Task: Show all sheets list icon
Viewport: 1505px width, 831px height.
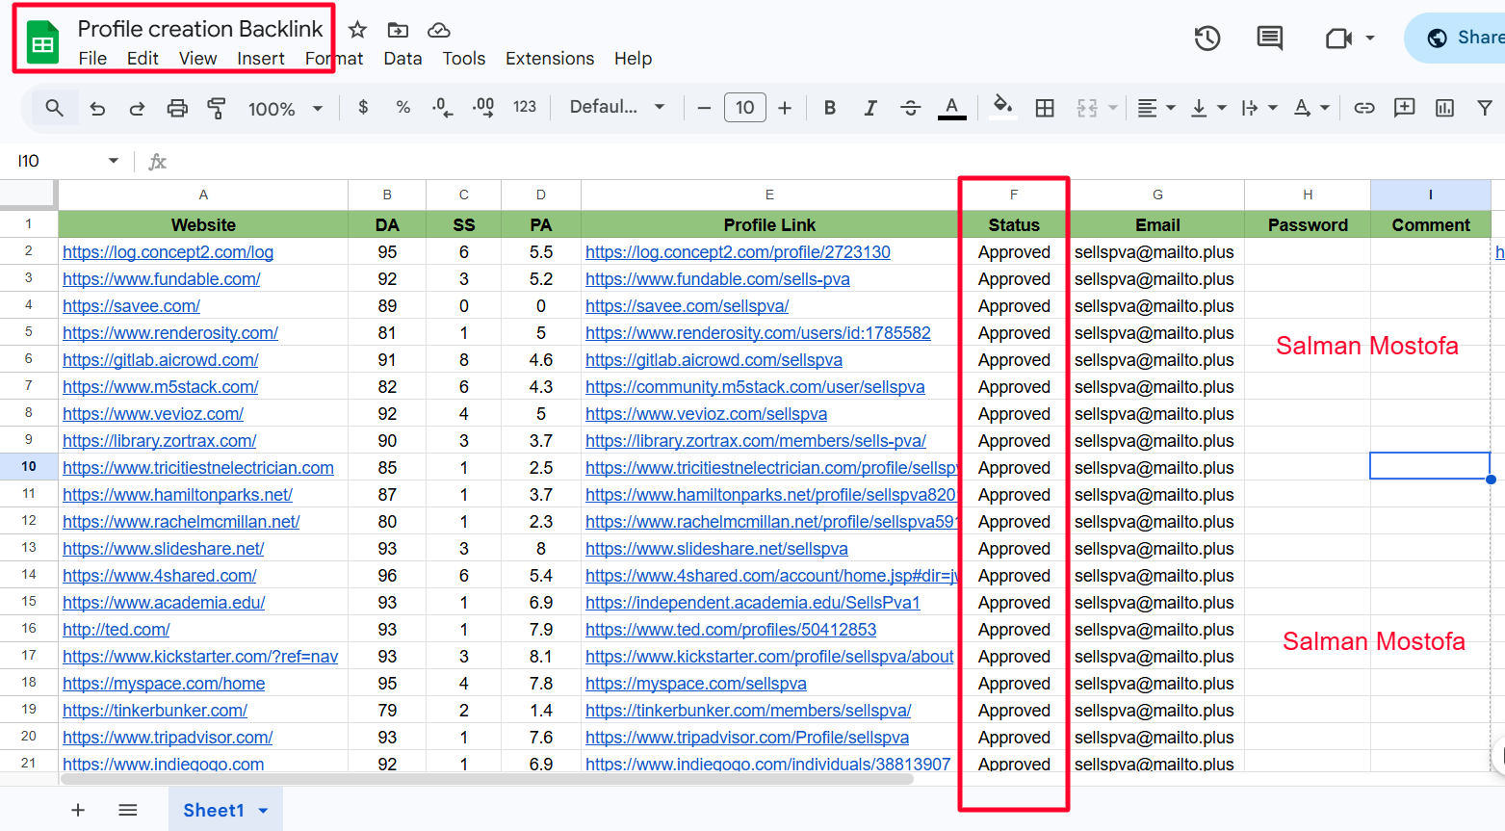Action: coord(128,811)
